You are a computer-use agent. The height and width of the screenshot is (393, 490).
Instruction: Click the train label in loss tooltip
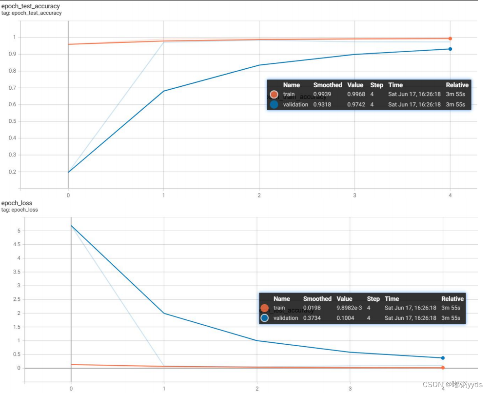(x=279, y=308)
